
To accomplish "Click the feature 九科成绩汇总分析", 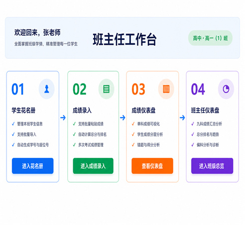I will click(209, 124).
